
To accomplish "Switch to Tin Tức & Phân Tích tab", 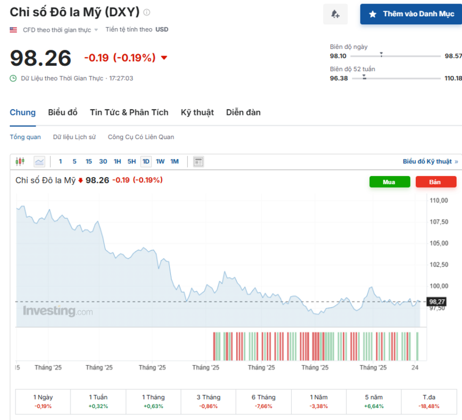I will pos(129,112).
